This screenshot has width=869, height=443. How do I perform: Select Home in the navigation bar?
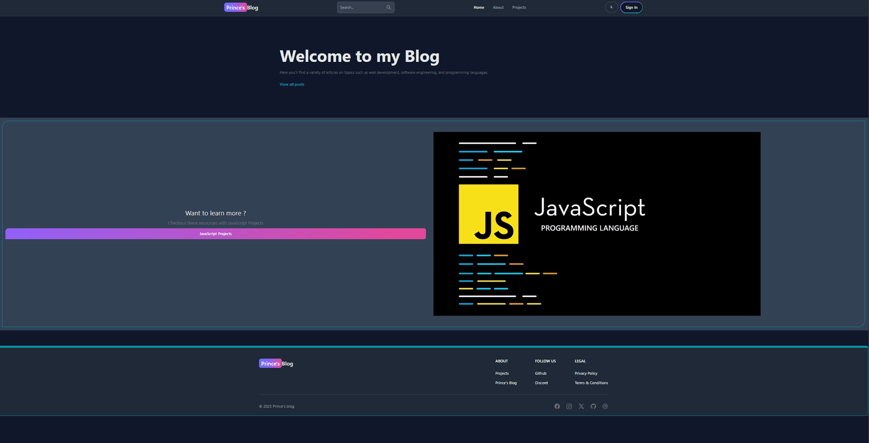[478, 7]
